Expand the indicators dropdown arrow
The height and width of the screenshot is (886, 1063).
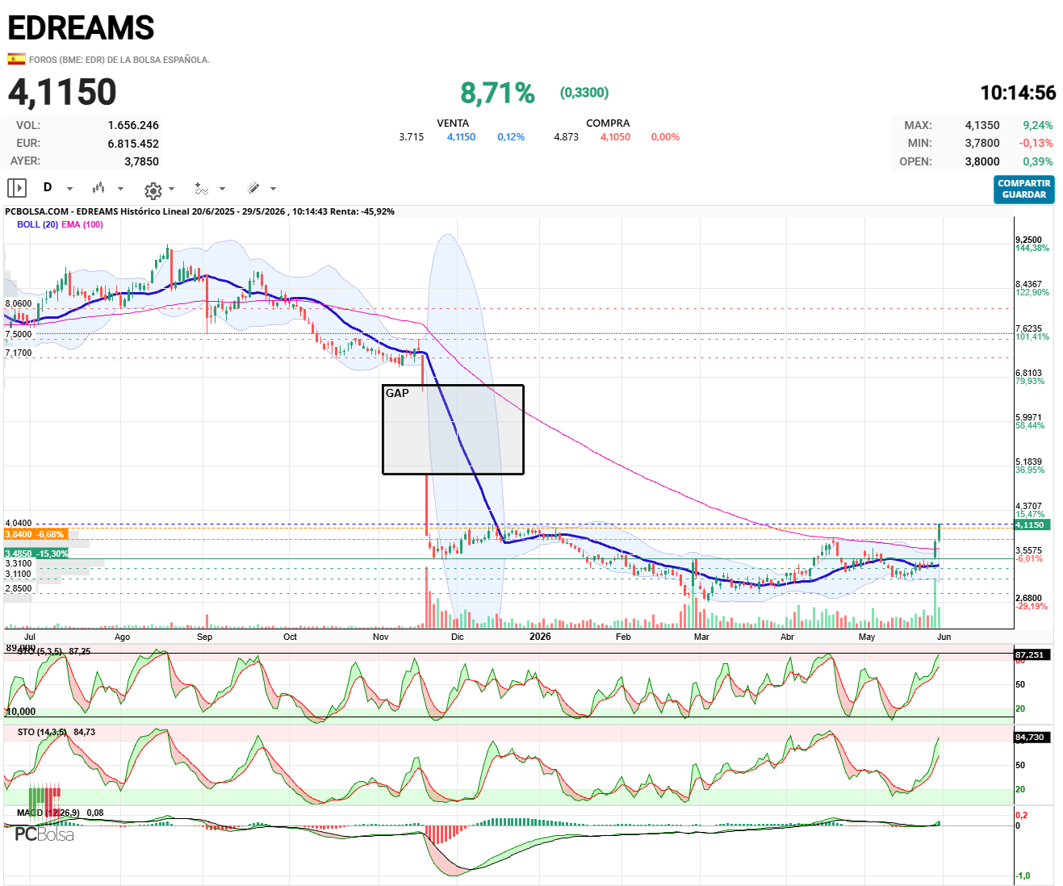[x=222, y=189]
